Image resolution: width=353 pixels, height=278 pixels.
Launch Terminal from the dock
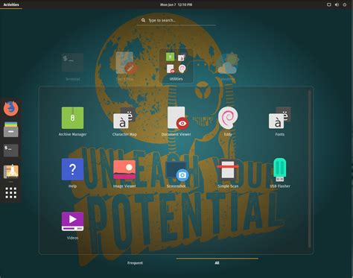tap(10, 151)
